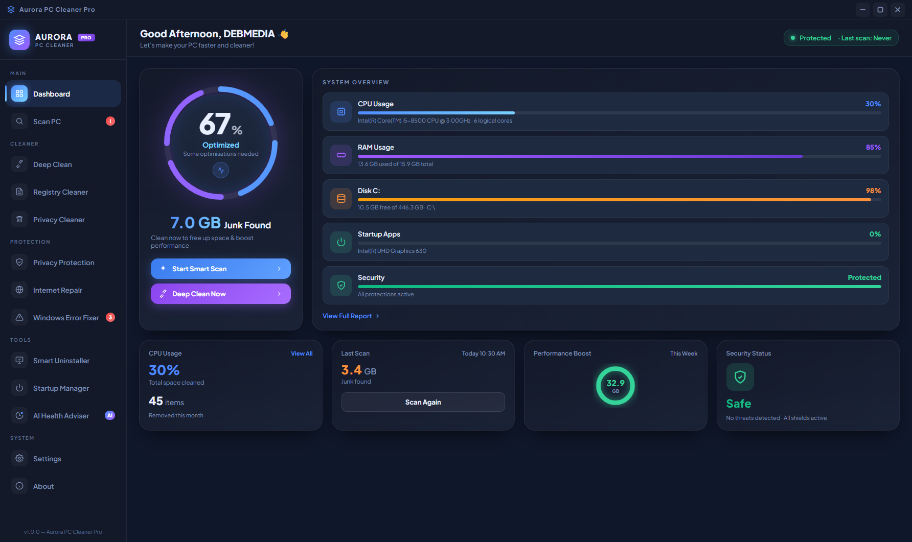The height and width of the screenshot is (542, 912).
Task: Click the chevron on Start Smart Scan
Action: point(279,269)
